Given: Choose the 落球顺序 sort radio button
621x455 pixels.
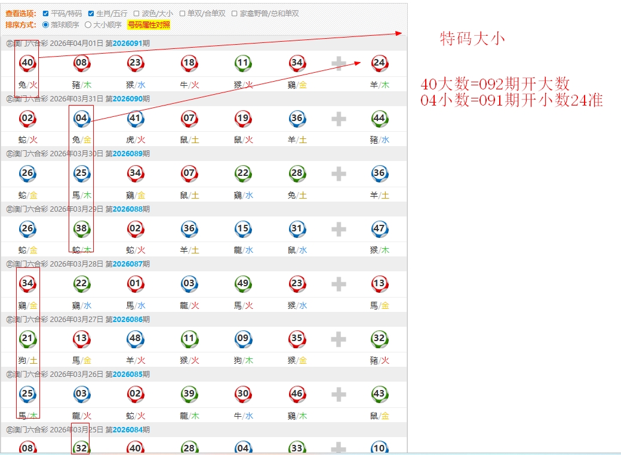Looking at the screenshot, I should click(45, 25).
